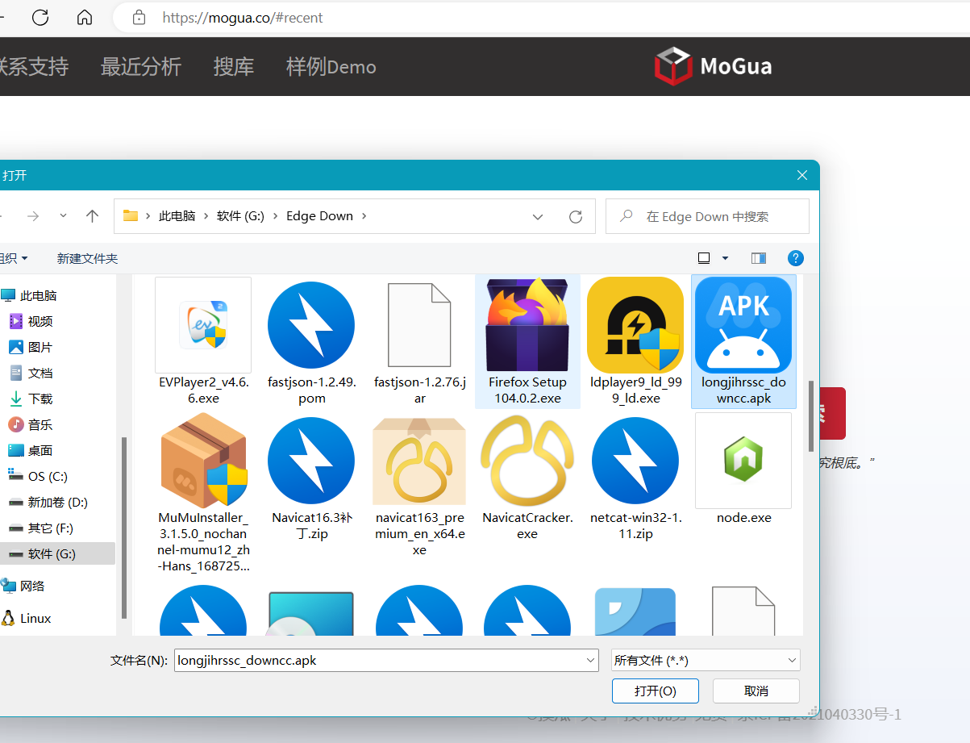Toggle the preview pane icon
970x743 pixels.
tap(759, 258)
